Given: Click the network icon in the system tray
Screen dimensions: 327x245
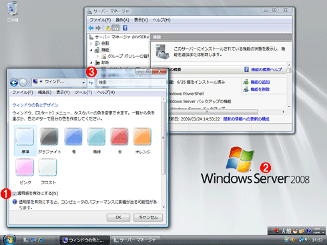Looking at the screenshot, I should pyautogui.click(x=302, y=240).
